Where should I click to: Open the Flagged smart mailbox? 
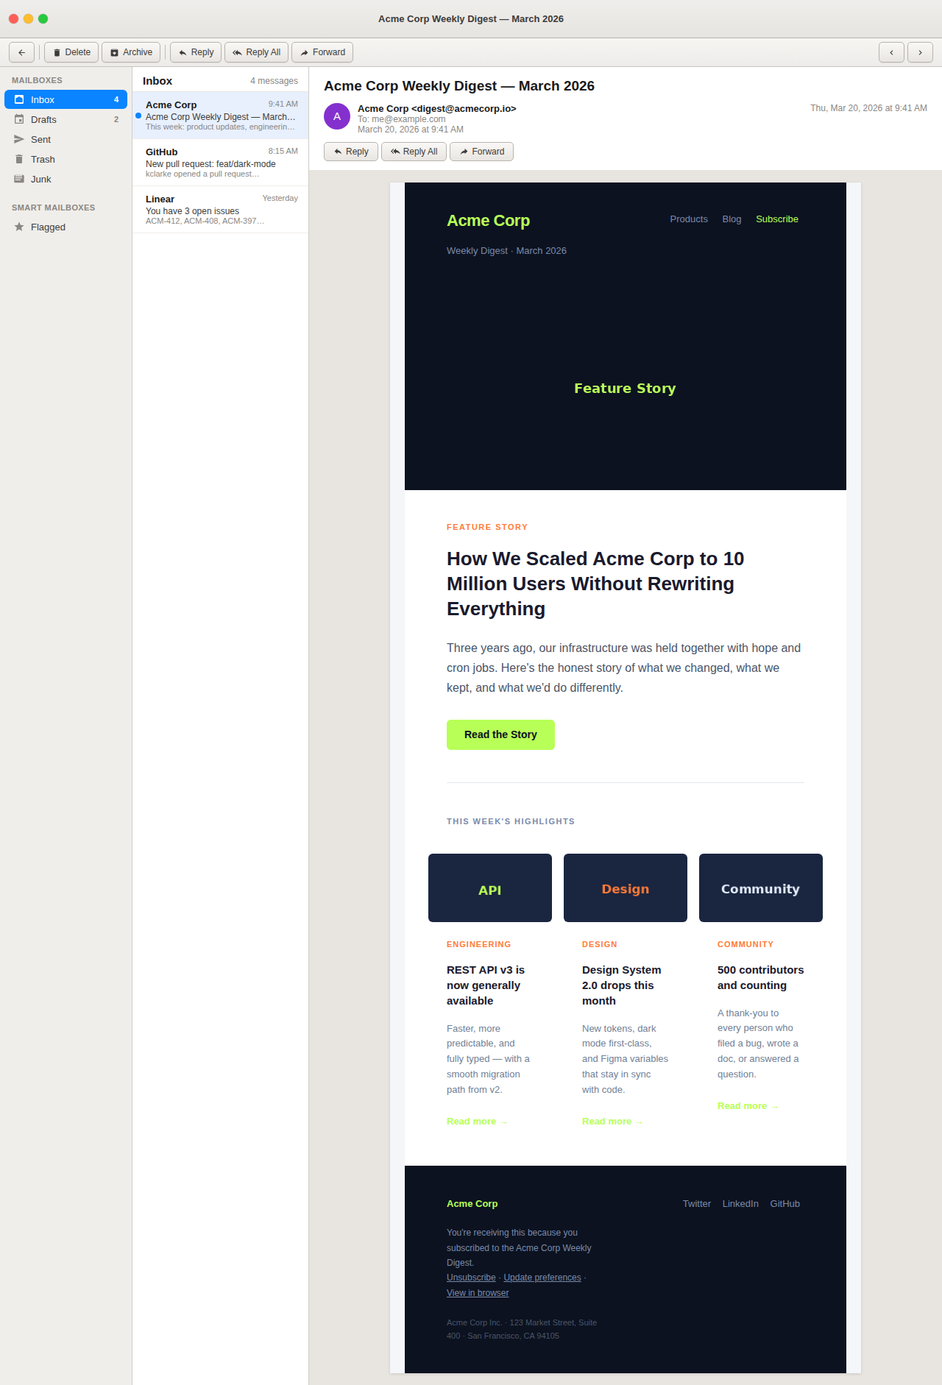(x=65, y=227)
